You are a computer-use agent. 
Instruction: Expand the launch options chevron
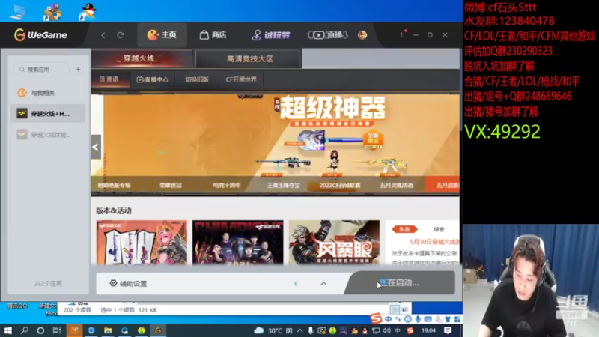[x=323, y=284]
